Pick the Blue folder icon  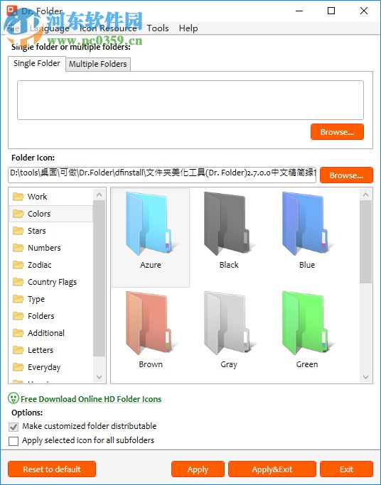[306, 224]
